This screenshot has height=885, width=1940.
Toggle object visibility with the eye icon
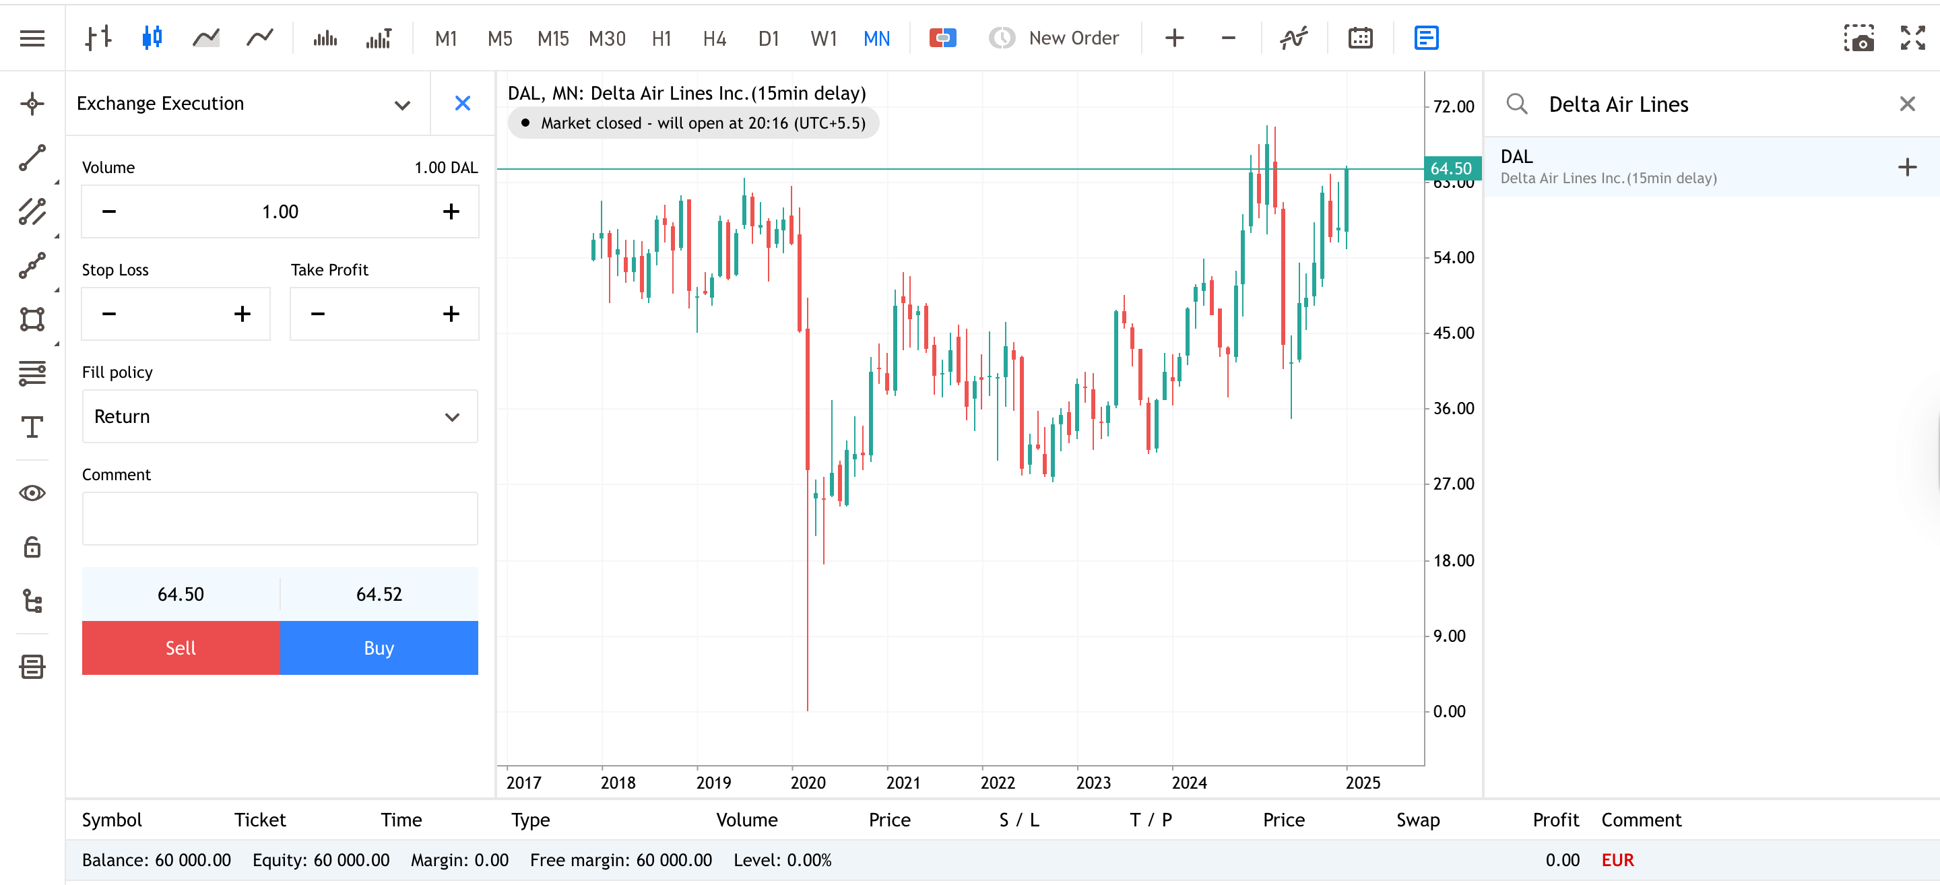32,492
